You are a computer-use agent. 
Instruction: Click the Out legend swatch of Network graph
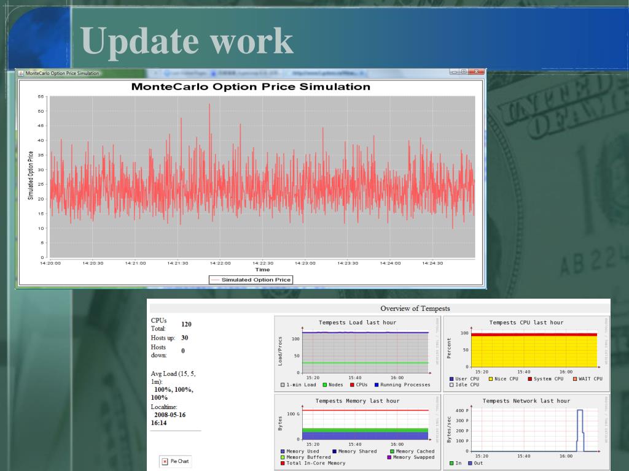(470, 464)
